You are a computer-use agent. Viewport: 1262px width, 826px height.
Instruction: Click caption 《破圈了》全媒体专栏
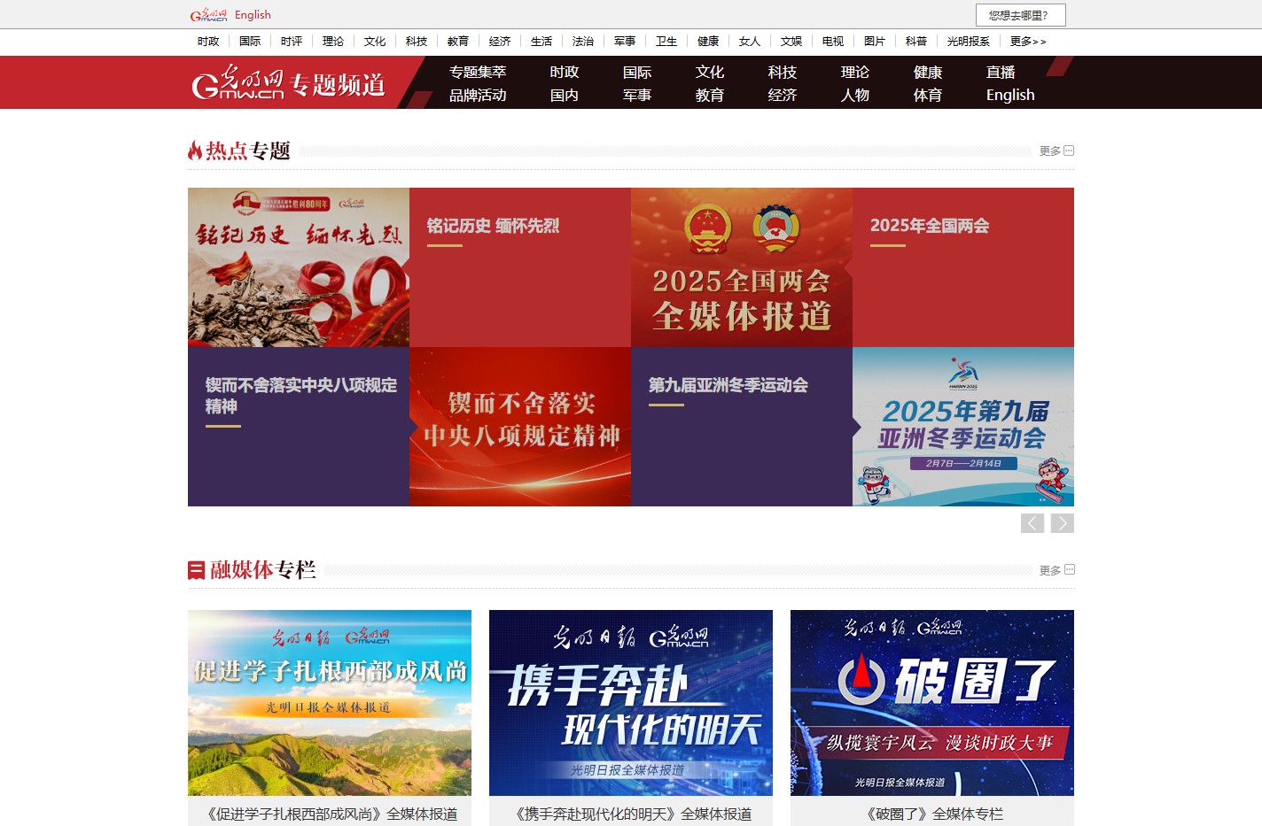pyautogui.click(x=932, y=814)
